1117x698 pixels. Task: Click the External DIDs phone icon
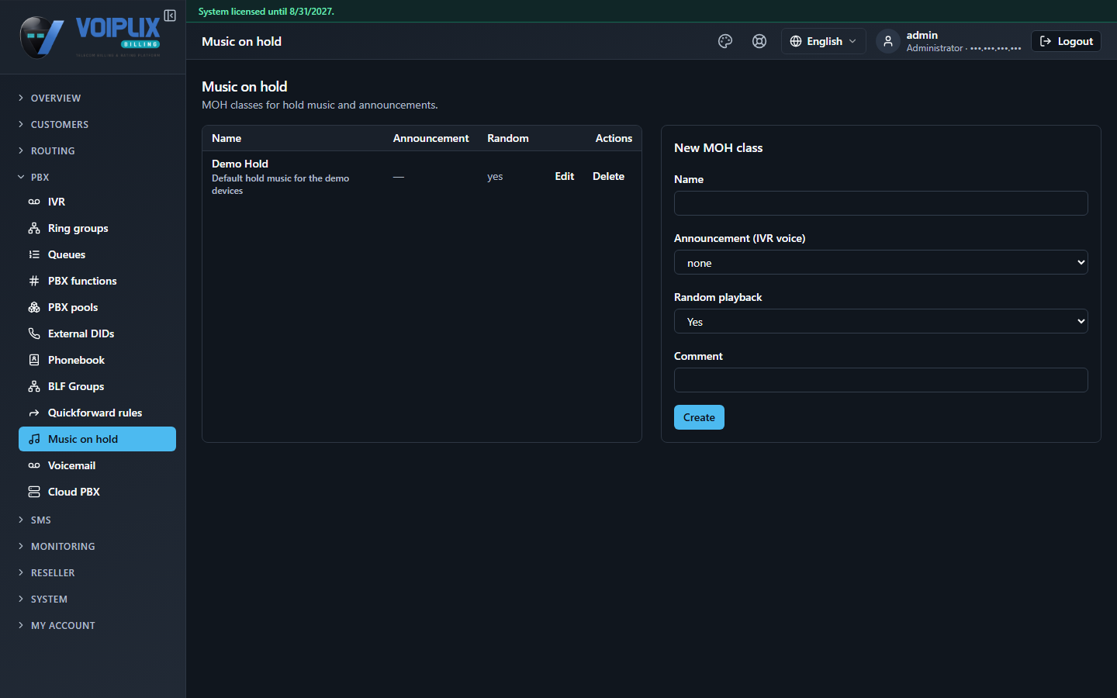34,333
